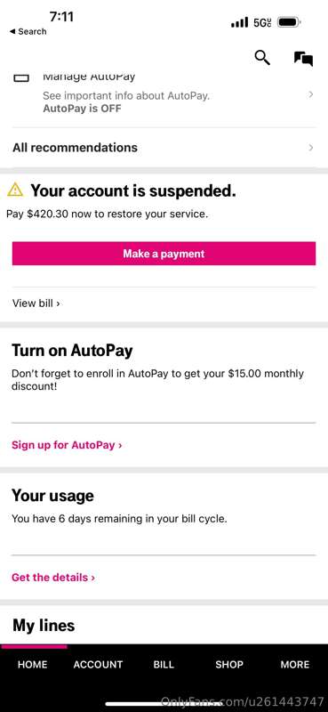Open the chat messages icon
Screen dimensions: 328x712
pyautogui.click(x=303, y=59)
